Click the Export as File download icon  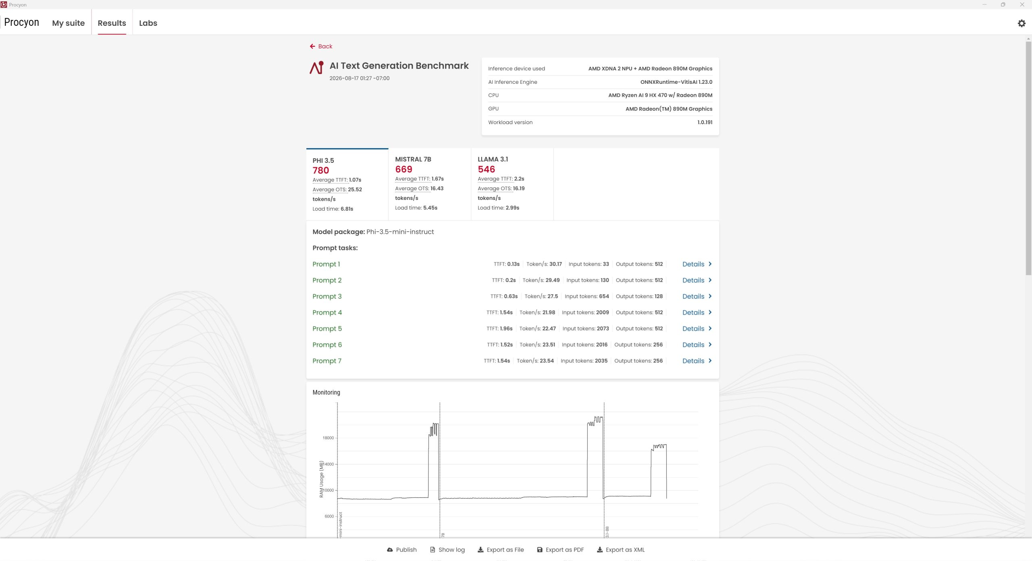(481, 550)
